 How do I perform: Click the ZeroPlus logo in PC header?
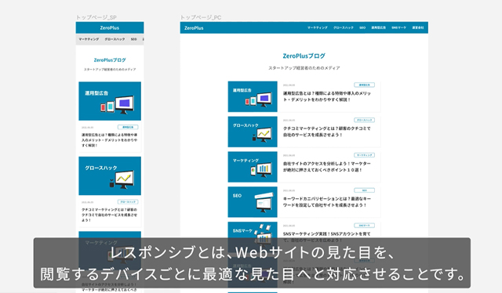point(194,28)
